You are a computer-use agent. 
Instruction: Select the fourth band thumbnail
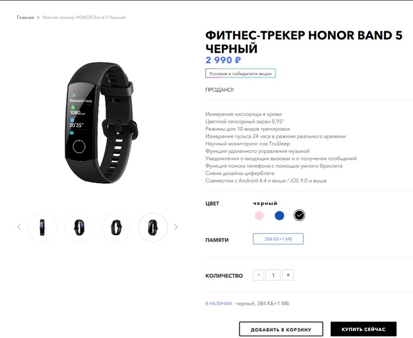[x=153, y=227]
